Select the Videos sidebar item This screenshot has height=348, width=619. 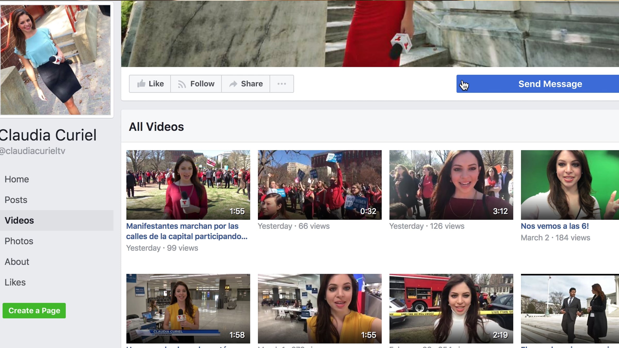(19, 220)
